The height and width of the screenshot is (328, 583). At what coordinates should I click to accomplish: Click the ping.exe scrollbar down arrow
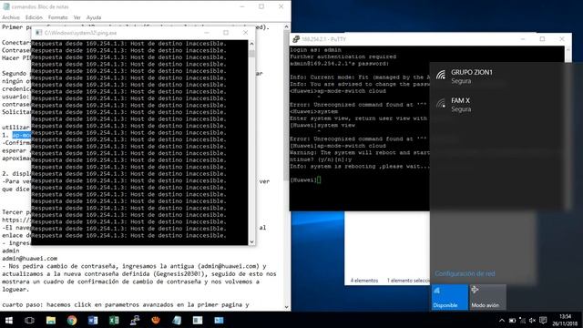(x=251, y=241)
